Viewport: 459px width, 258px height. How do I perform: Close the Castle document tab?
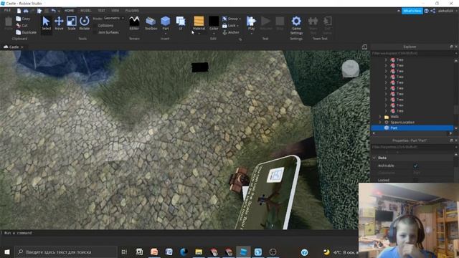point(22,47)
